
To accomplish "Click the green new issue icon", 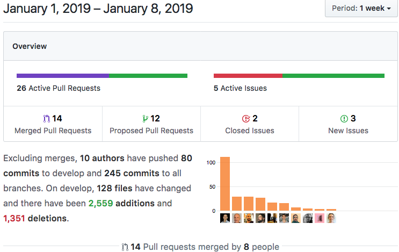I will 344,119.
